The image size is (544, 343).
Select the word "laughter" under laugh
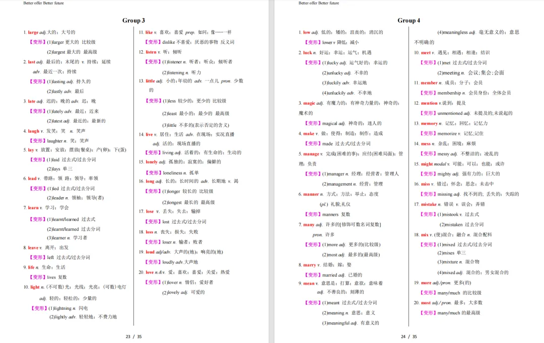[x=55, y=141]
